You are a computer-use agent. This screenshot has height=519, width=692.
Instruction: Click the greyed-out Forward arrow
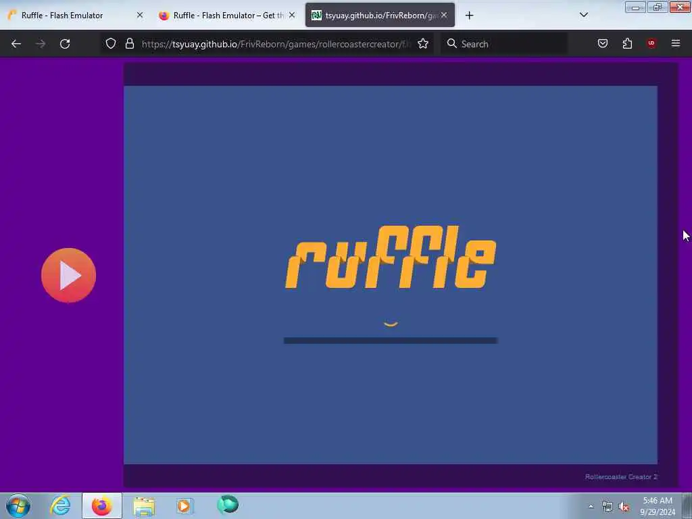(x=41, y=44)
